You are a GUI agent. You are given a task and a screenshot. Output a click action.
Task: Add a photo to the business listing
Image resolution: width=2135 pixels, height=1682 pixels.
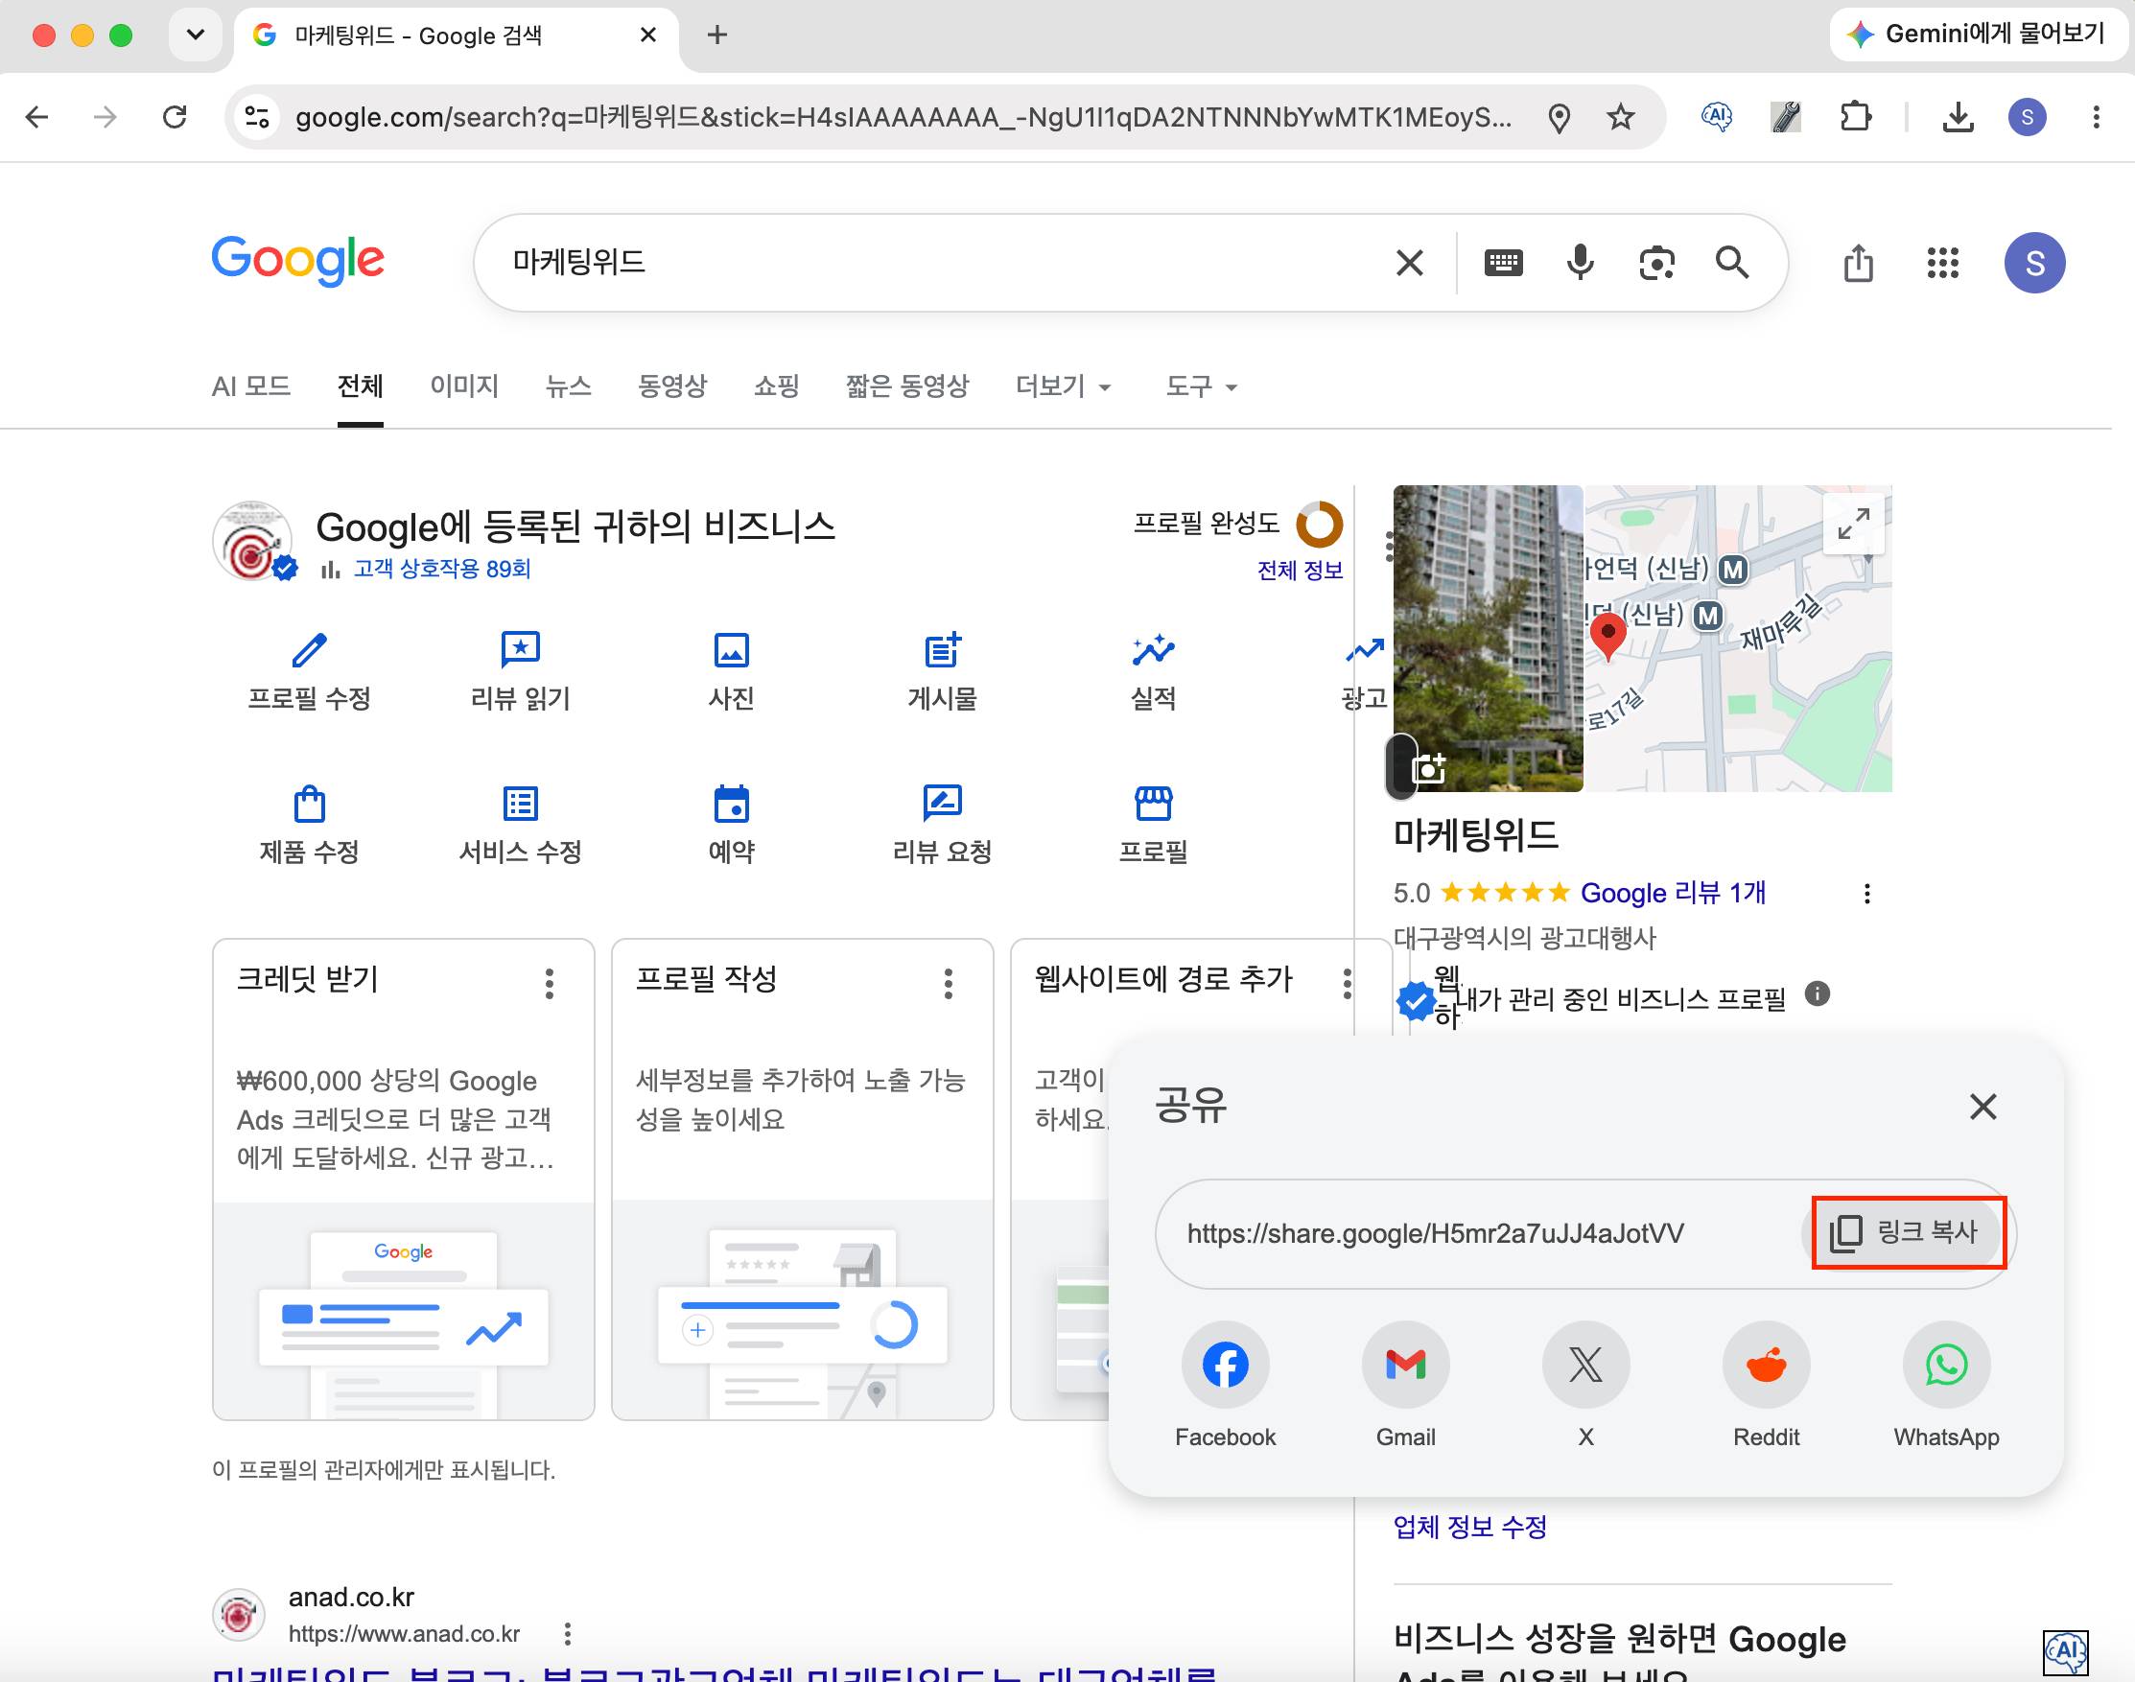pos(1427,768)
